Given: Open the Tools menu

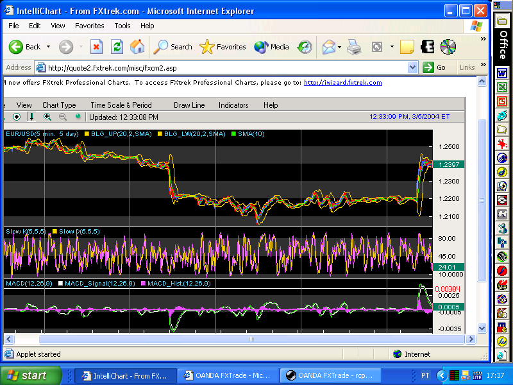Looking at the screenshot, I should click(x=122, y=26).
